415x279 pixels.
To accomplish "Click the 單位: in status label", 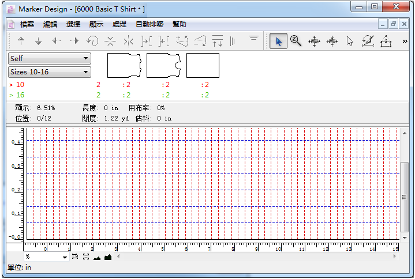I will pos(19,267).
